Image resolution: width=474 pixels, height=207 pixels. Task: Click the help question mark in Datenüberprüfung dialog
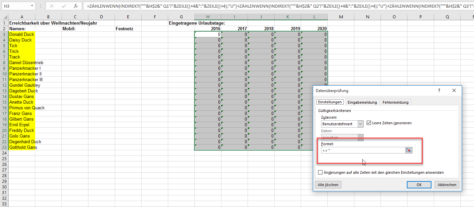[439, 90]
